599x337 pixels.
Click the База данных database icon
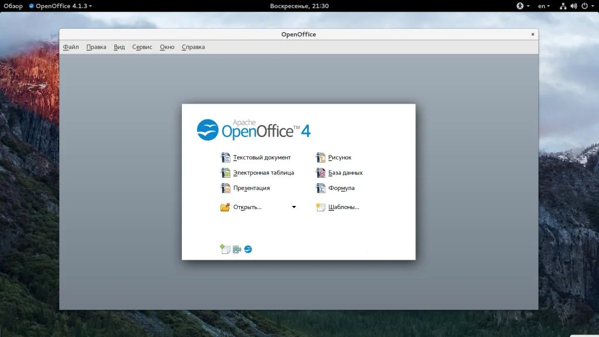click(321, 173)
